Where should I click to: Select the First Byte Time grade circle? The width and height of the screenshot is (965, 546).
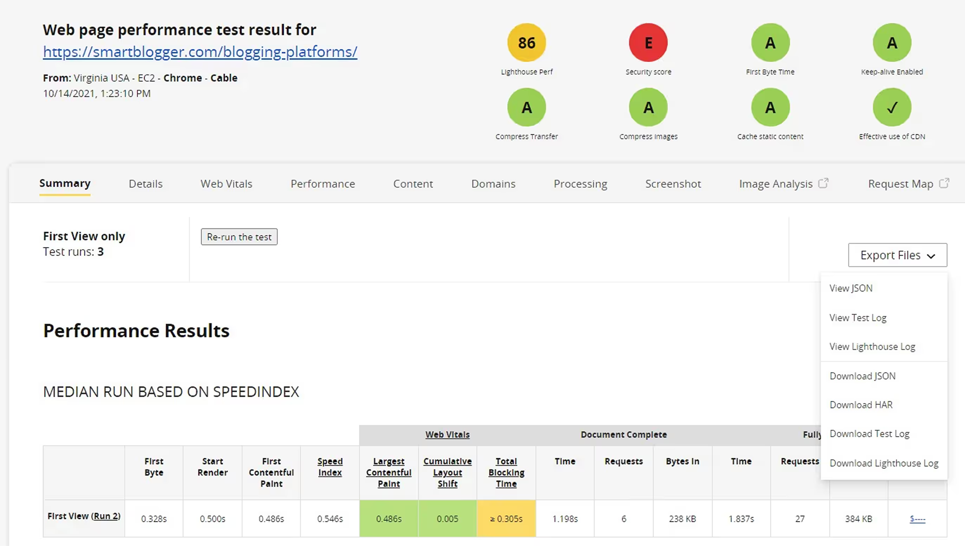(770, 42)
